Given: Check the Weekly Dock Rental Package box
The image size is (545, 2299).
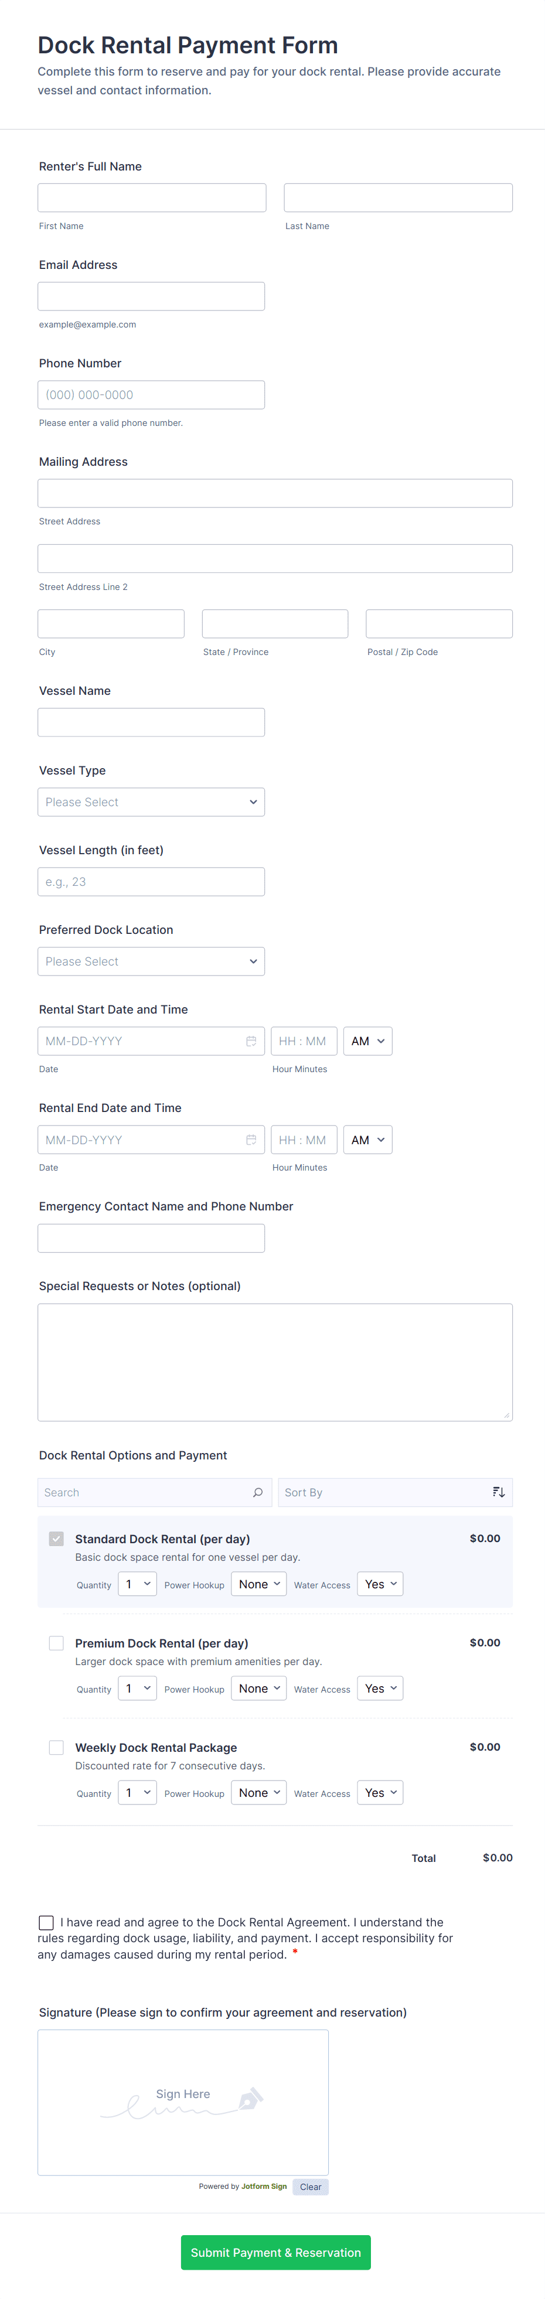Looking at the screenshot, I should [56, 1748].
